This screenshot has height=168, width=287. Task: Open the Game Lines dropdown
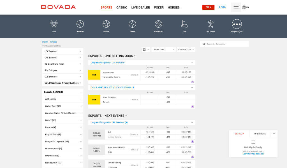point(164,50)
